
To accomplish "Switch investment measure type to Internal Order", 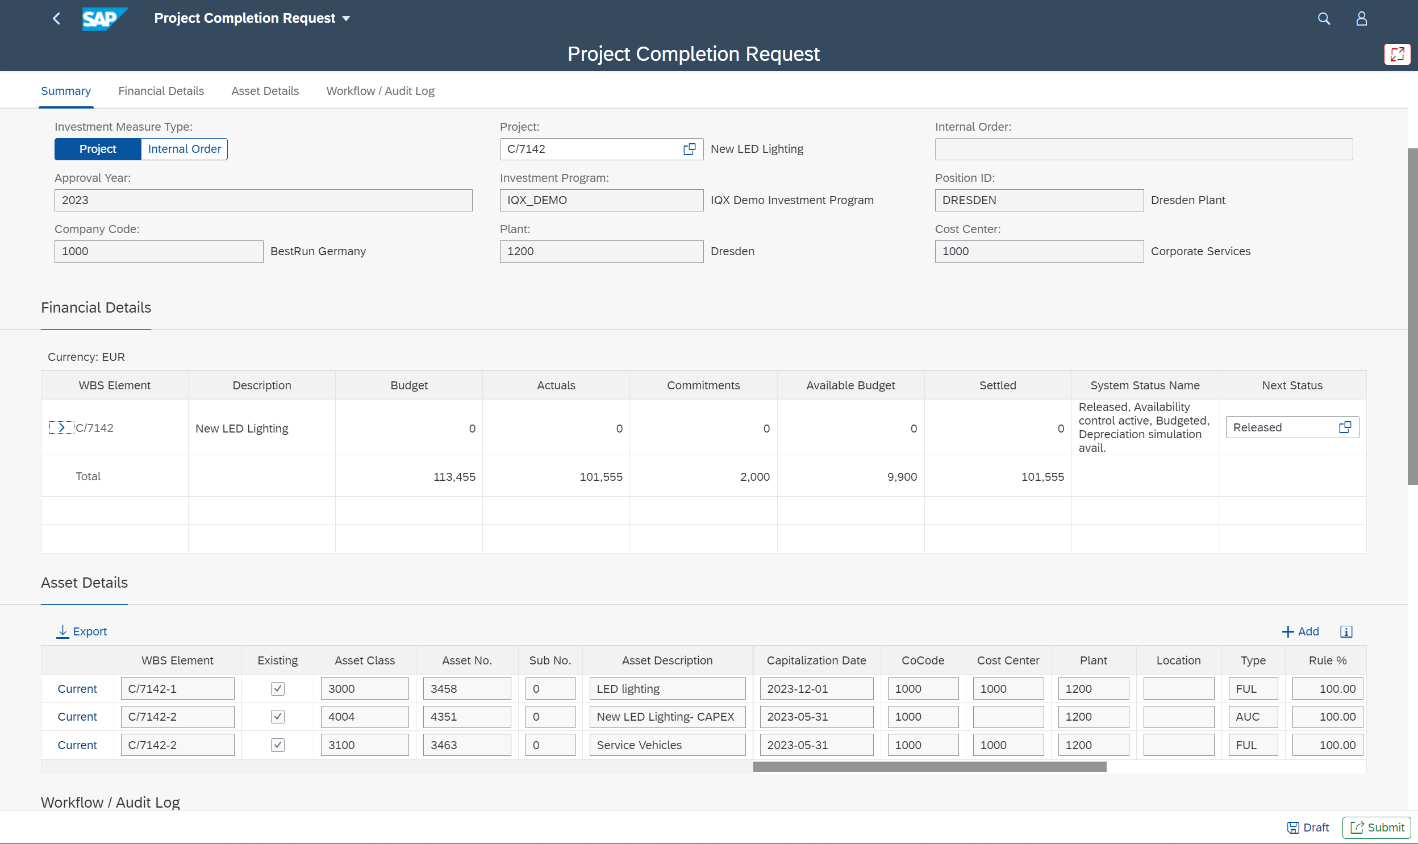I will [183, 148].
